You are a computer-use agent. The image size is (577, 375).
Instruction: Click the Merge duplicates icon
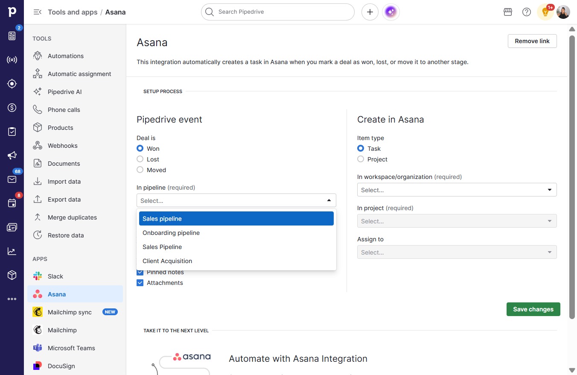[38, 217]
